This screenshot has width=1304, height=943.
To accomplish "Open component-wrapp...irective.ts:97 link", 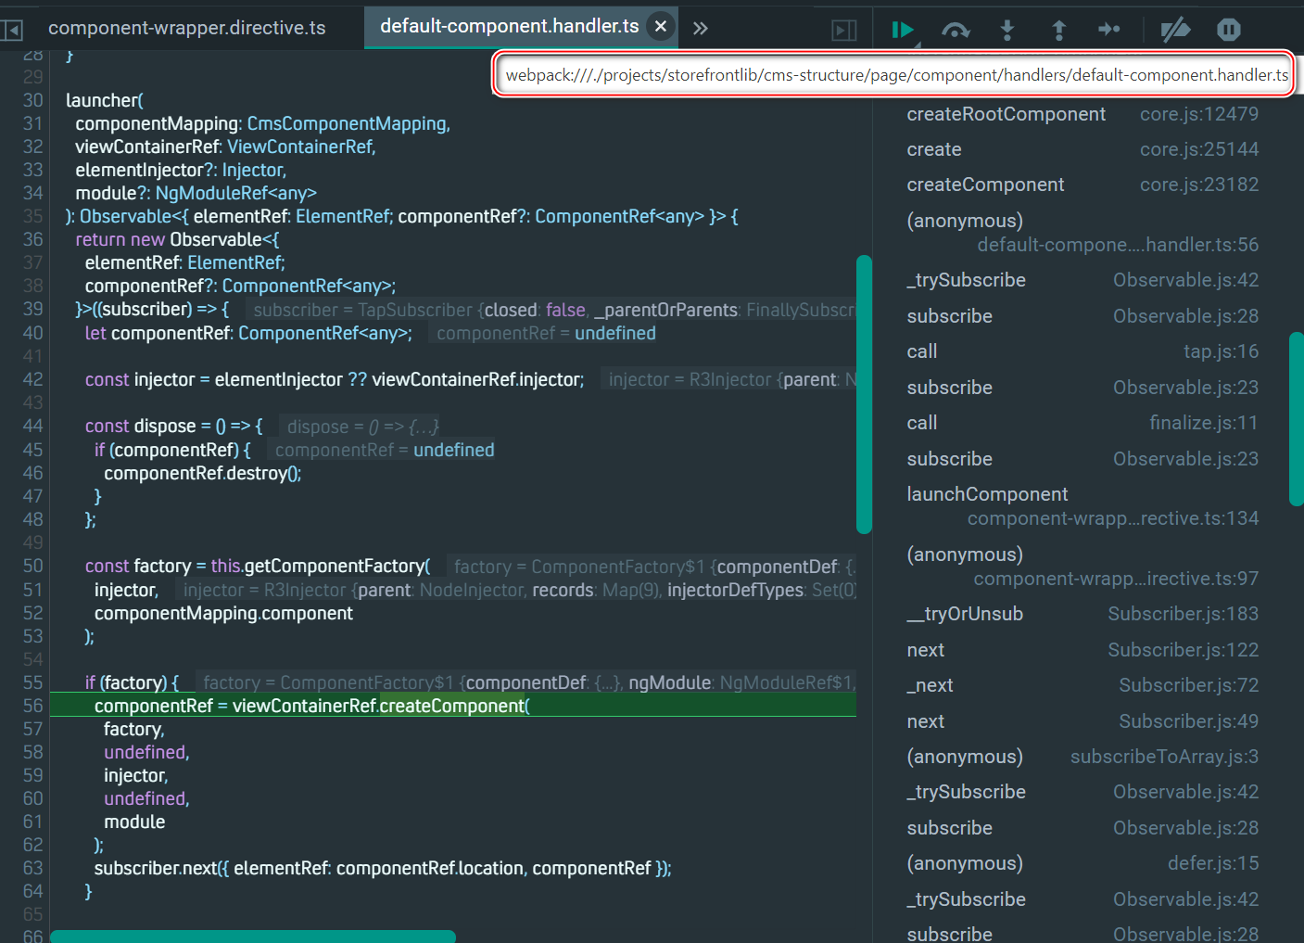I will tap(1116, 579).
